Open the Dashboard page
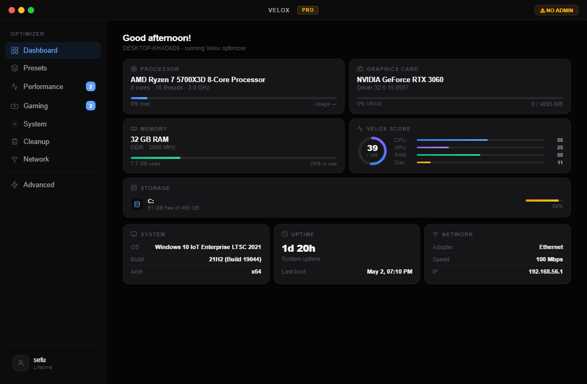Viewport: 587px width, 384px height. click(53, 51)
